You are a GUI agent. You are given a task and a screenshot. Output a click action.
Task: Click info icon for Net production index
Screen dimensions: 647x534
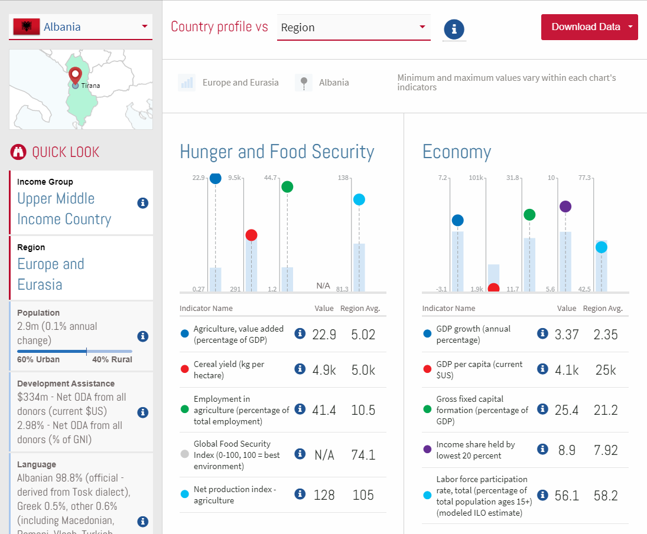point(300,494)
